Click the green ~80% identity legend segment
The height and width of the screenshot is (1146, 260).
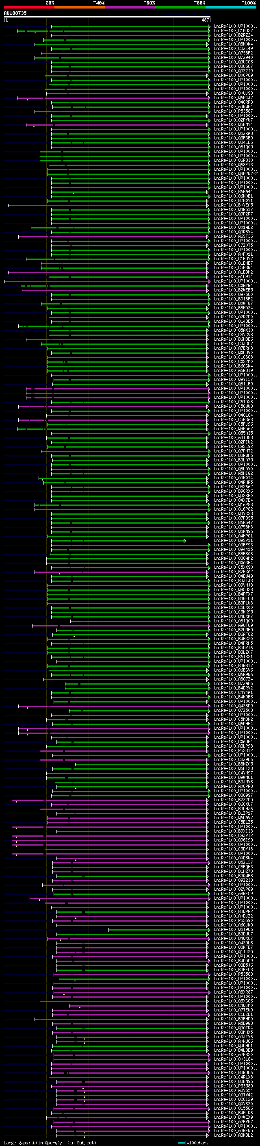[x=180, y=7]
